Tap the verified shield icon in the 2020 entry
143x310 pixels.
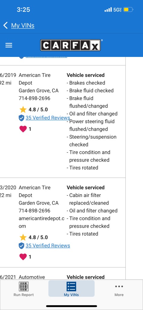tap(21, 246)
